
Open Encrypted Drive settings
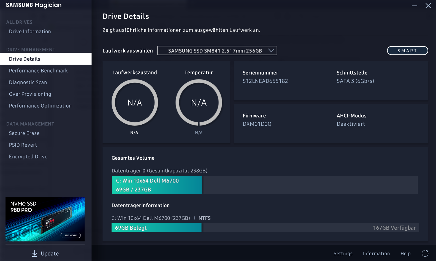pyautogui.click(x=28, y=157)
